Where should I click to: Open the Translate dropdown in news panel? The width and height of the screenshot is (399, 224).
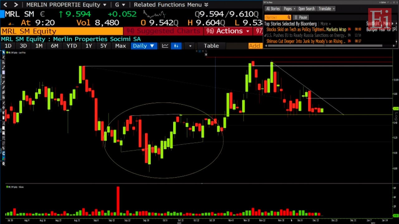(326, 9)
